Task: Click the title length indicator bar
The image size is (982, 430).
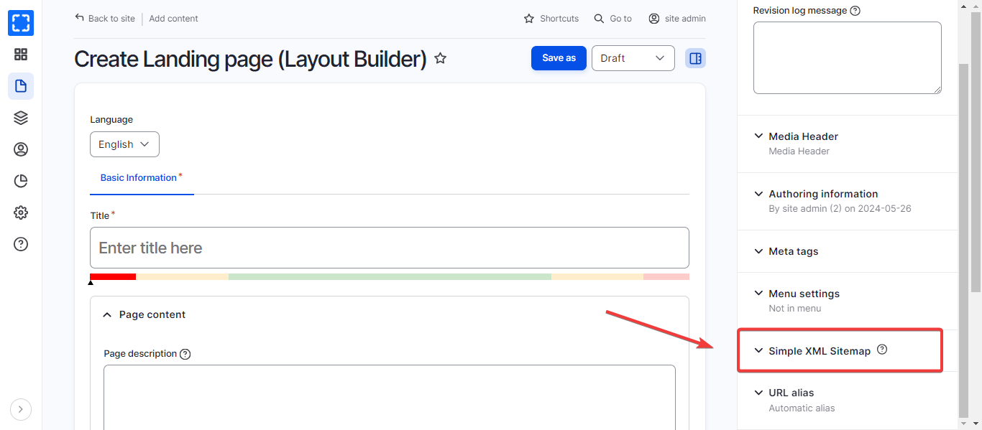Action: 389,276
